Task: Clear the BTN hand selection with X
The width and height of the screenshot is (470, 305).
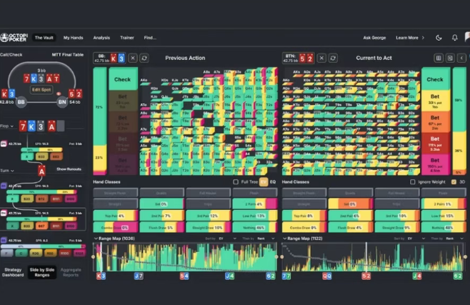Action: [x=322, y=58]
